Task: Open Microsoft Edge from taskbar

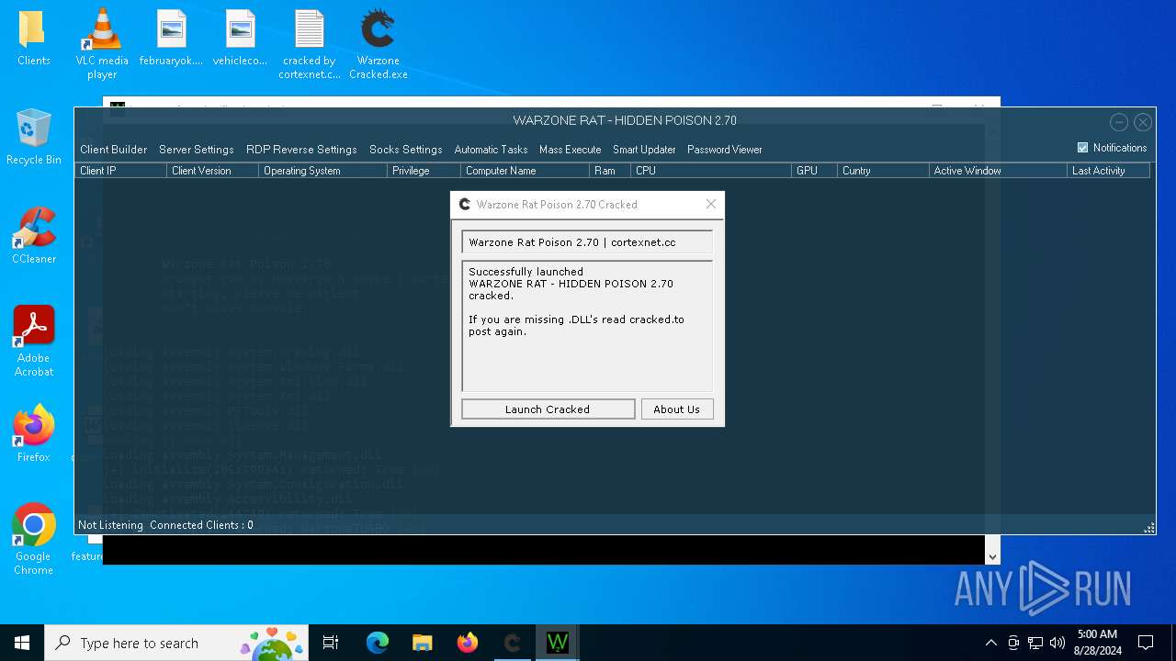Action: click(x=378, y=643)
